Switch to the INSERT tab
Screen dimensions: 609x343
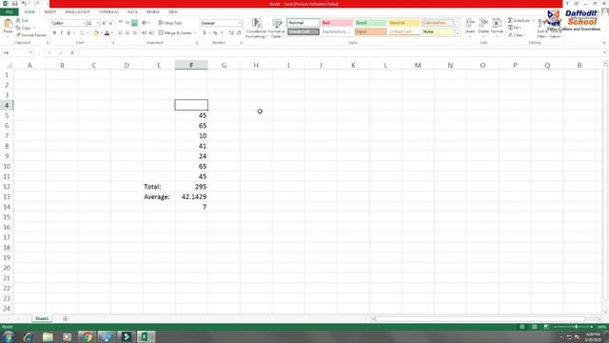click(50, 12)
